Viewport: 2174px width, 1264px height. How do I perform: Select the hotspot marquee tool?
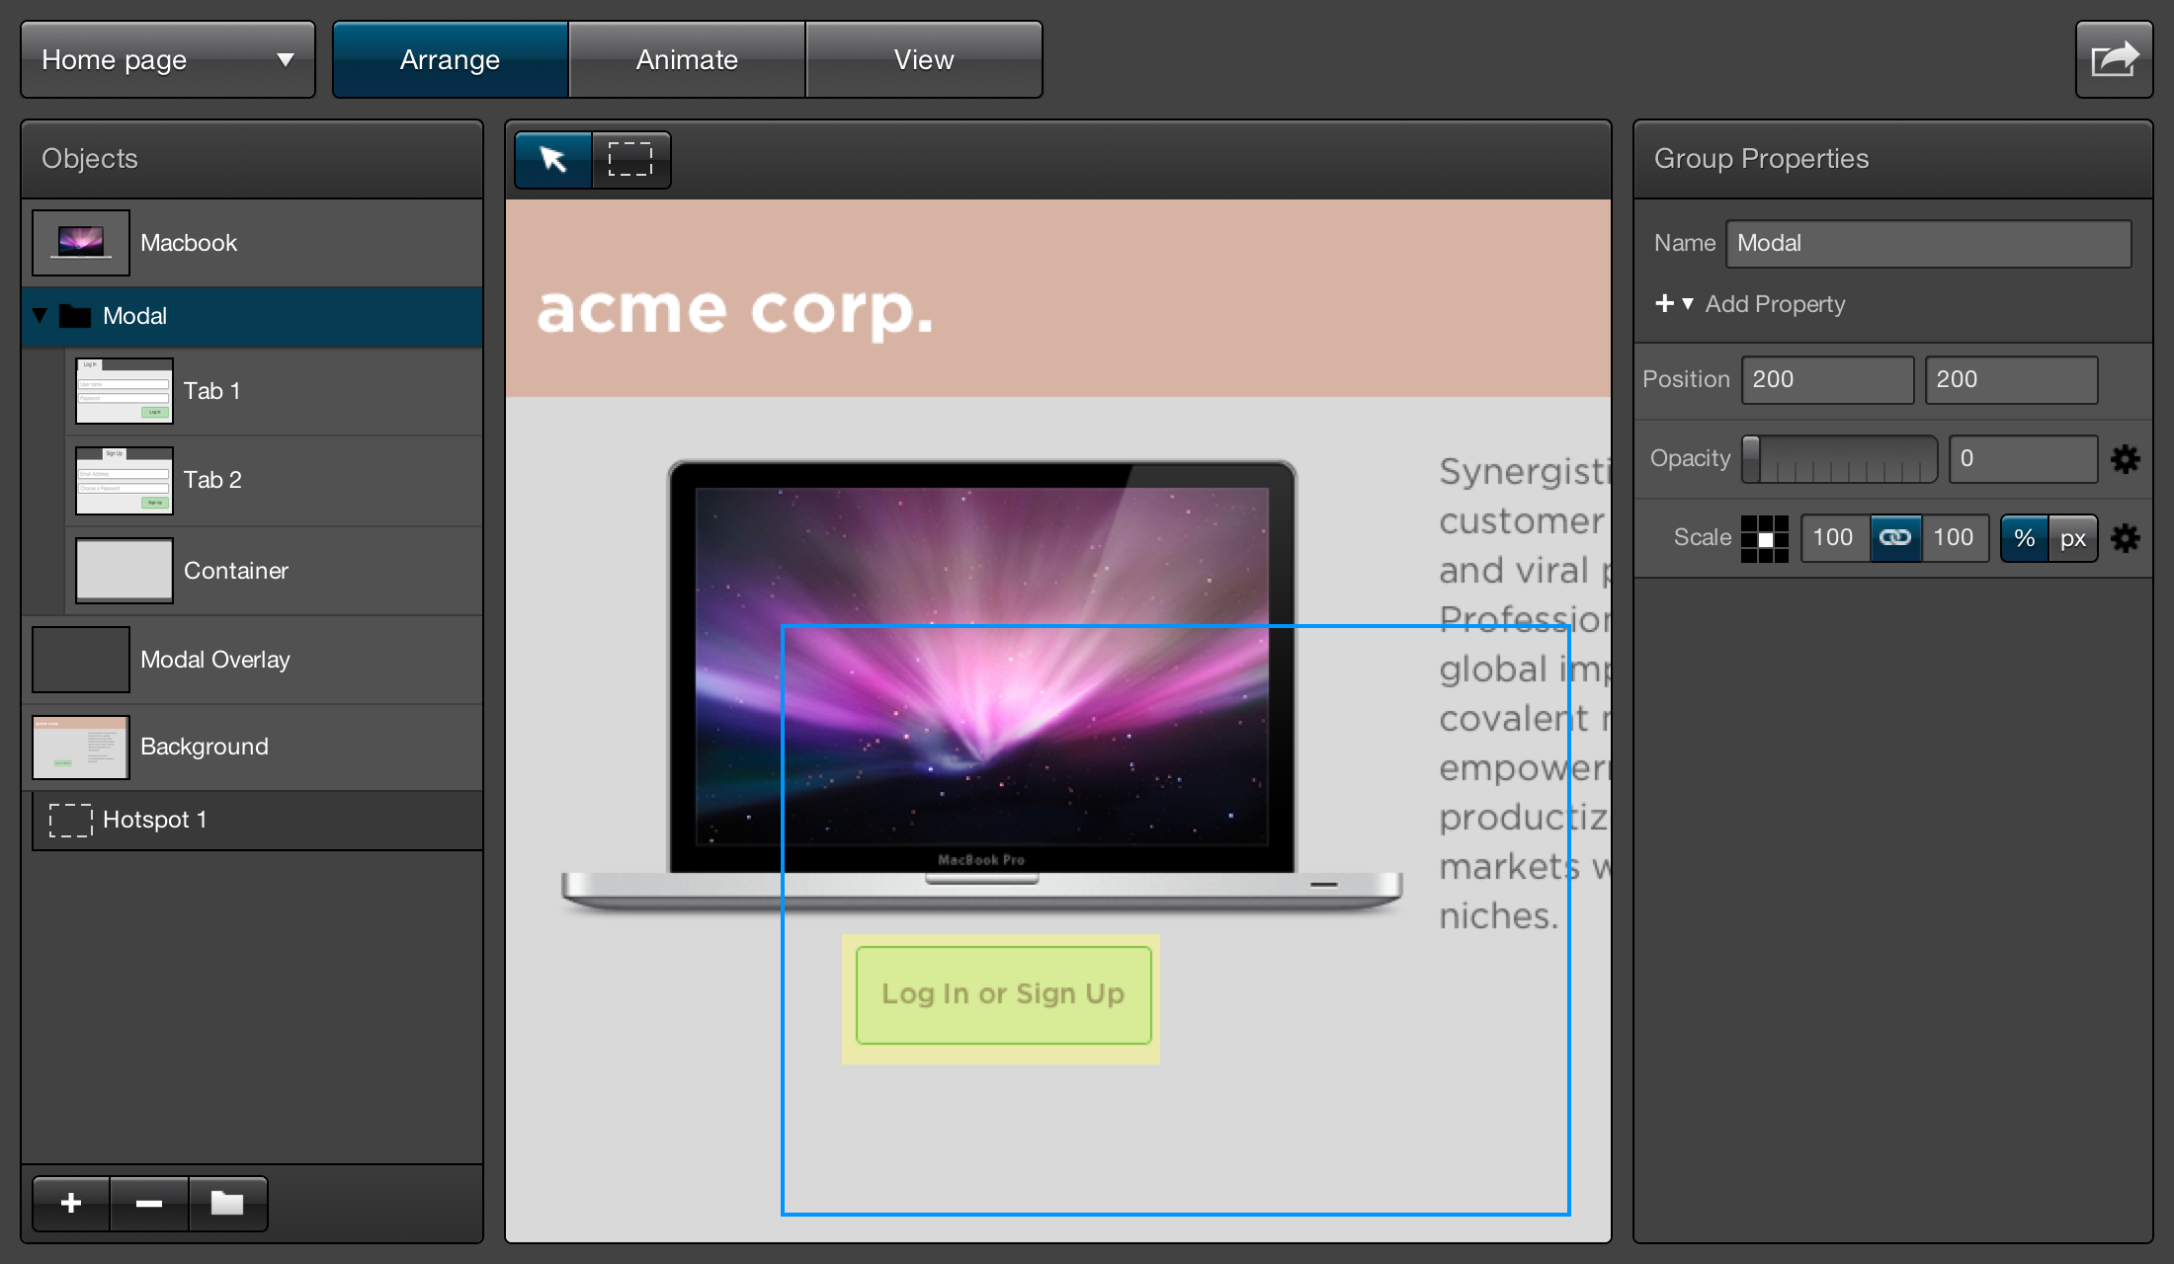(x=630, y=159)
